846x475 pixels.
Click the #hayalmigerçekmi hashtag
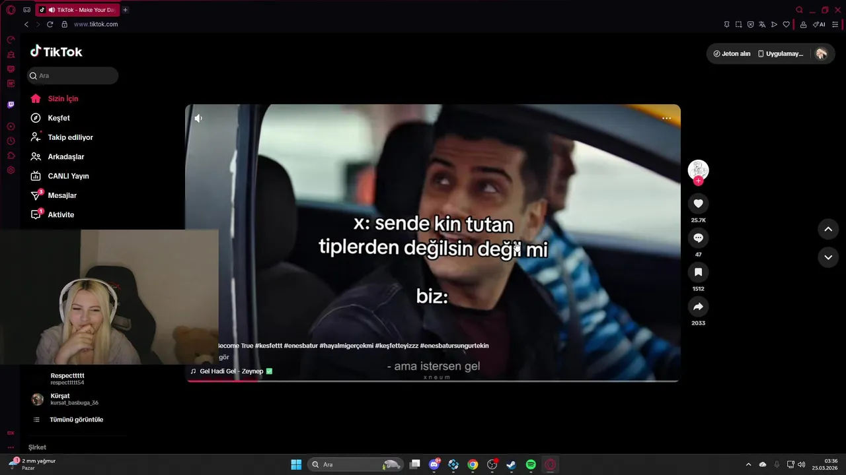346,346
